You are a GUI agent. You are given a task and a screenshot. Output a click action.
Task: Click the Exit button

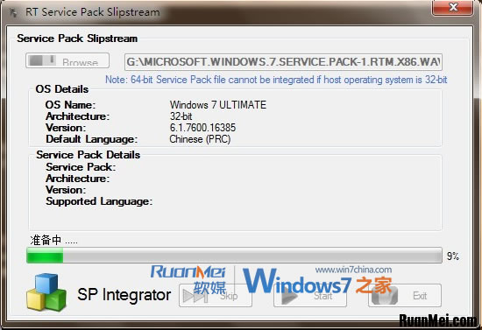pos(405,296)
